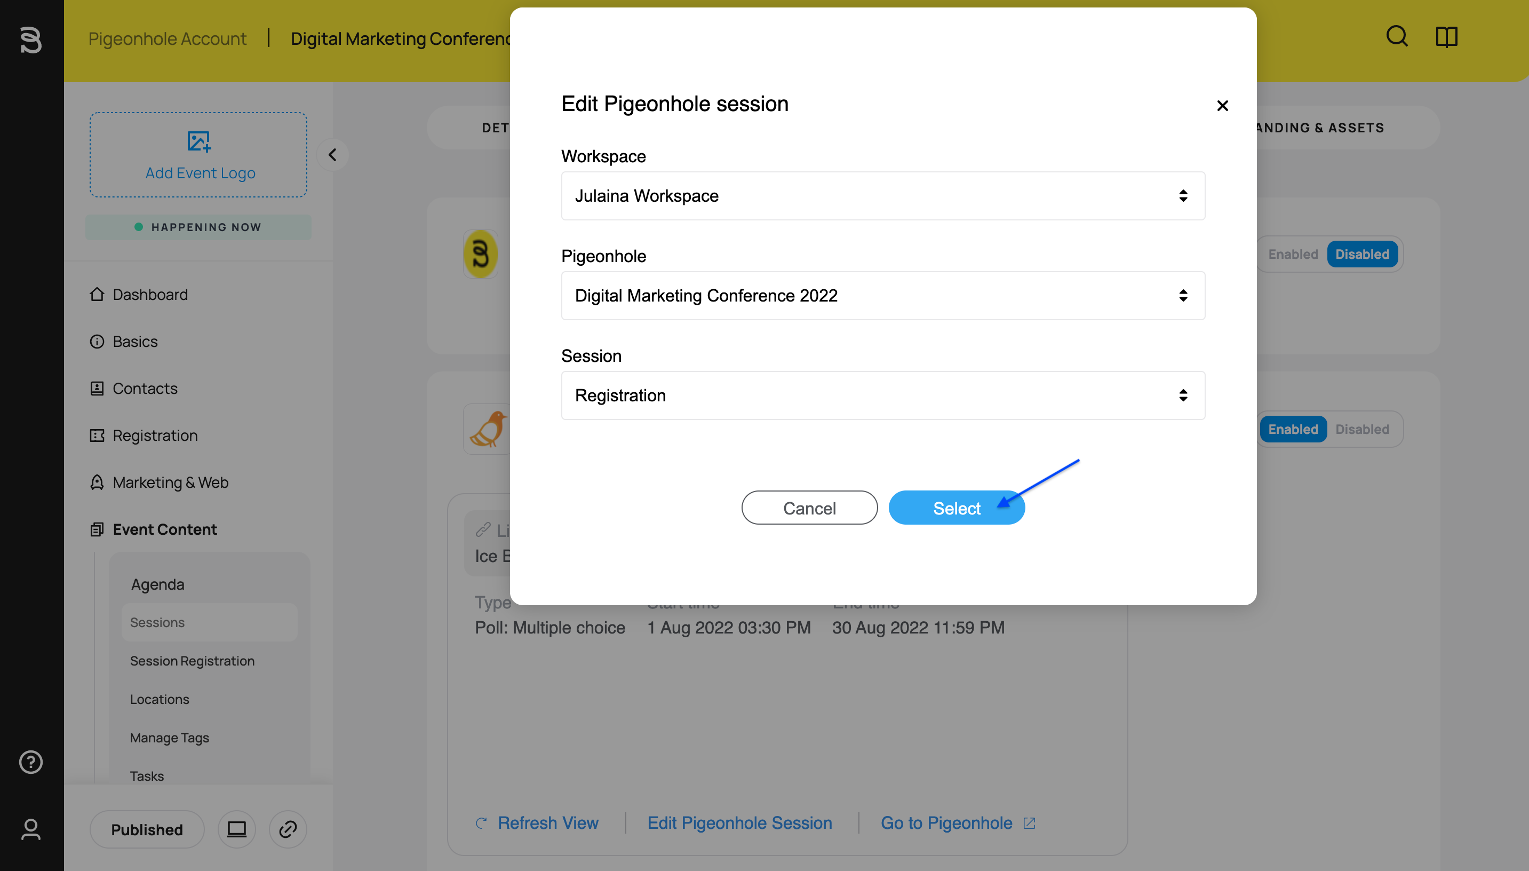Click Edit Pigeonhole Session link

[739, 823]
